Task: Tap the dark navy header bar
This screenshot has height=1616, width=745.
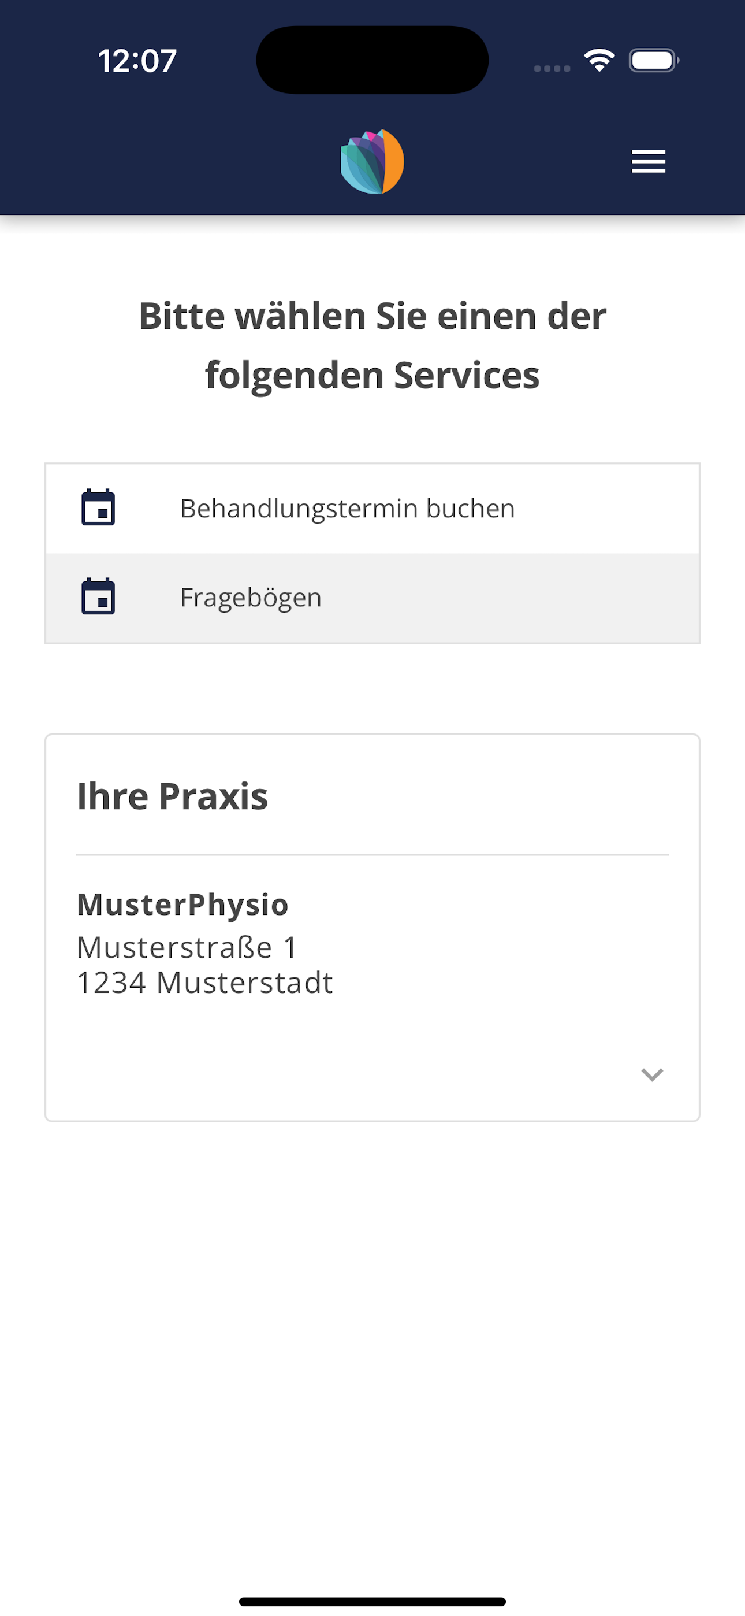Action: point(188,162)
